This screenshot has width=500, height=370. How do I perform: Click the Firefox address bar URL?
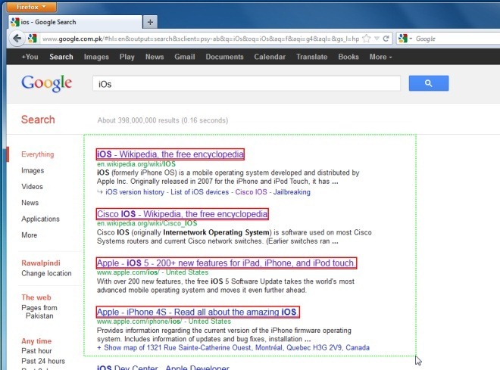(x=201, y=39)
